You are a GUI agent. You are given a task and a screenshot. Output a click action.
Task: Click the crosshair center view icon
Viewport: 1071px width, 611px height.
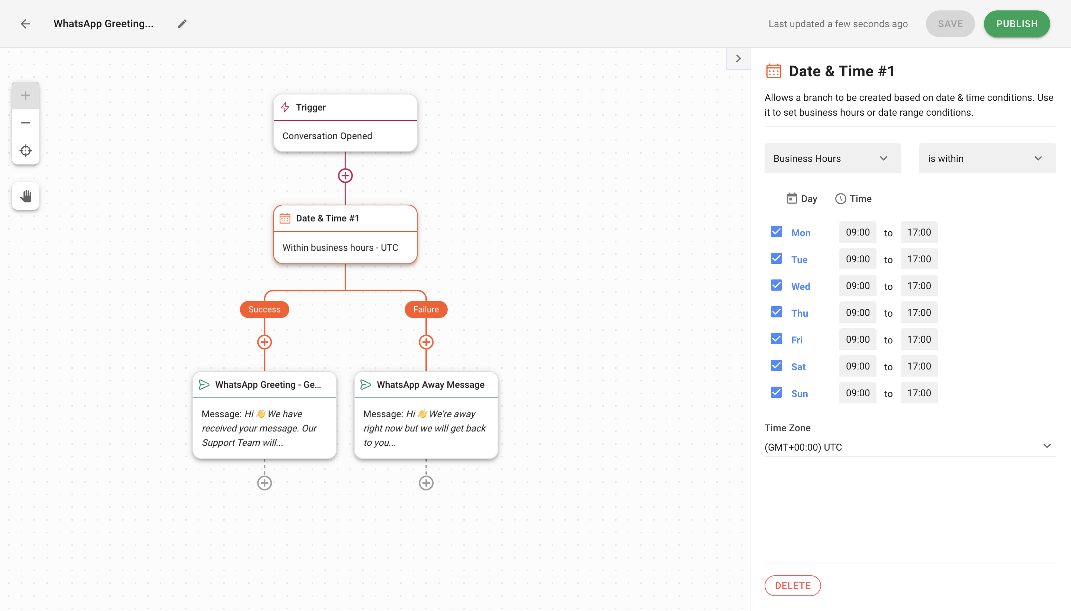click(x=26, y=151)
